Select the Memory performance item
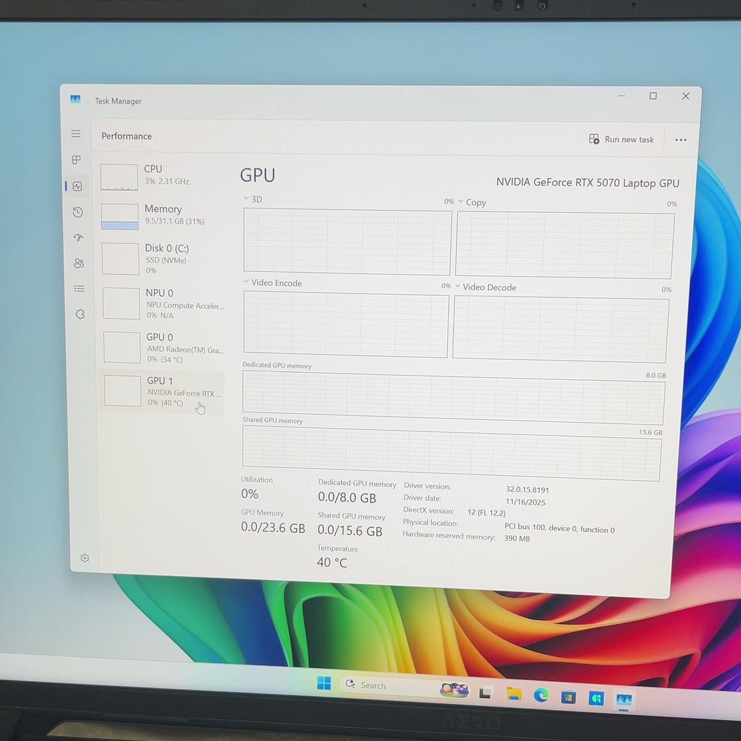The width and height of the screenshot is (741, 741). [161, 216]
